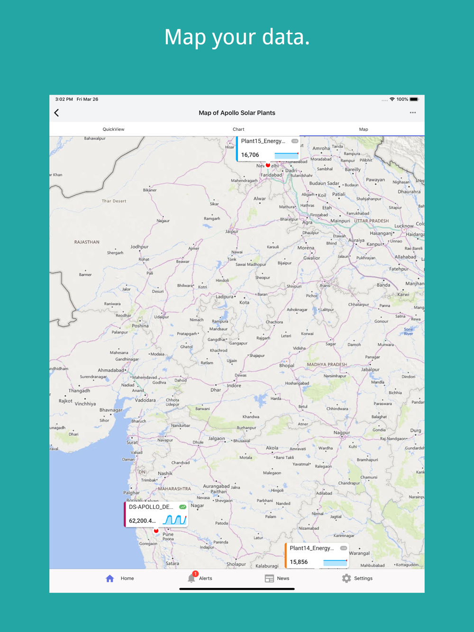
Task: Select the Map tab
Action: pos(364,129)
